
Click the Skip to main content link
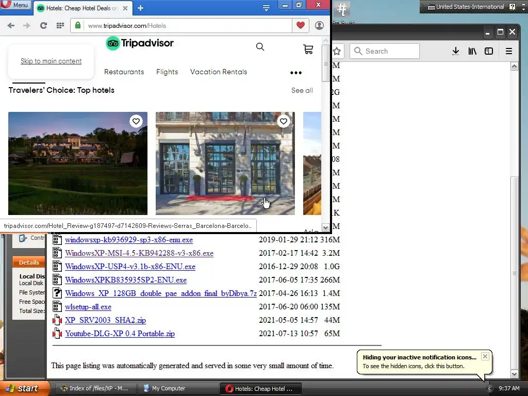[x=51, y=61]
